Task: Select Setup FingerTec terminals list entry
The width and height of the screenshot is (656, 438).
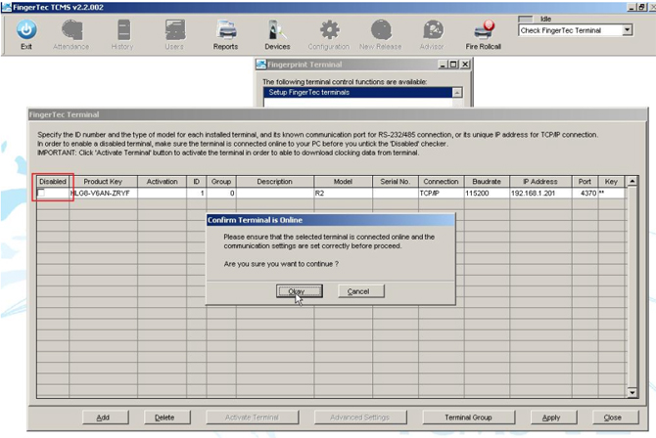Action: [x=358, y=92]
